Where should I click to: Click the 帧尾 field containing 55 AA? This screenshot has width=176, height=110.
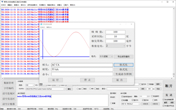pos(82,70)
